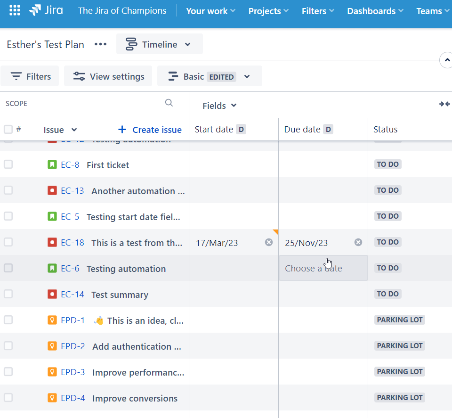Screen dimensions: 452x418
Task: Clear the Due date on EC-18
Action: tap(358, 242)
